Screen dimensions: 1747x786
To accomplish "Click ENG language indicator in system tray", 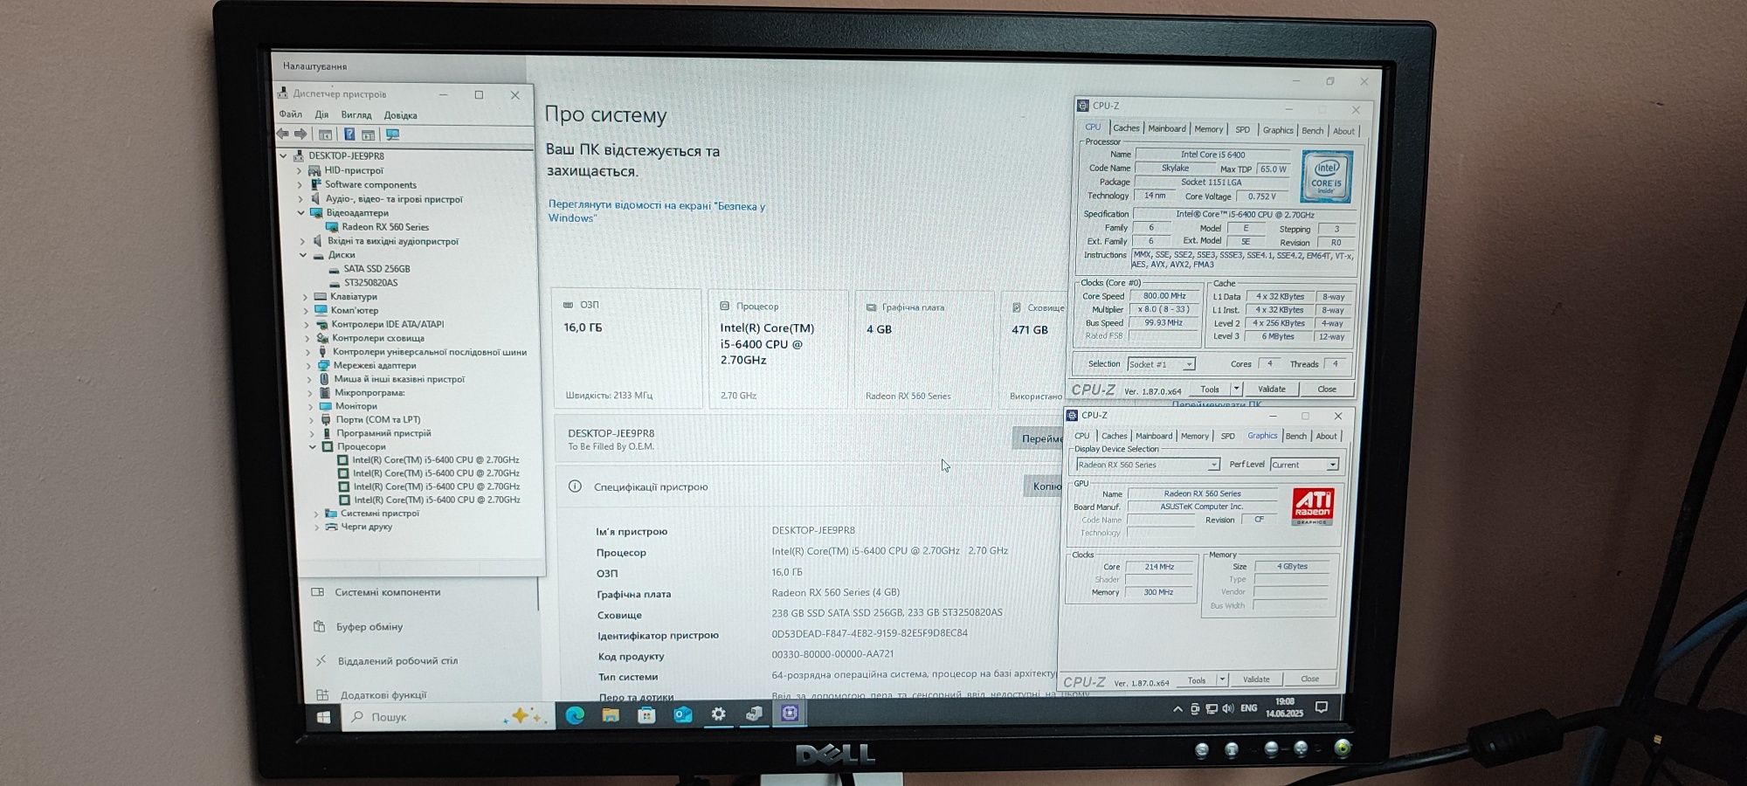I will coord(1249,708).
